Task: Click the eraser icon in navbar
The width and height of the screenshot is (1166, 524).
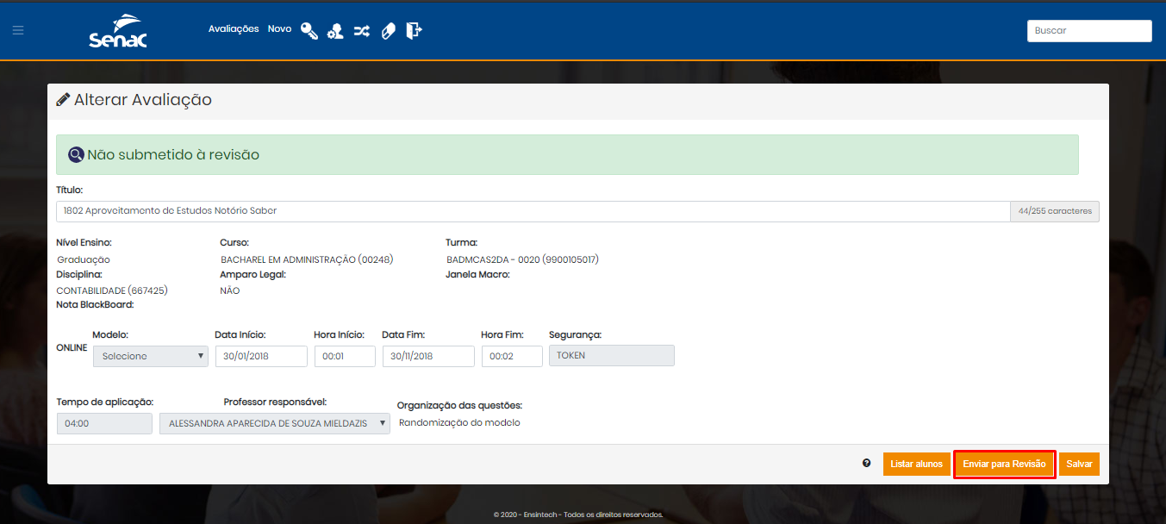Action: 389,31
